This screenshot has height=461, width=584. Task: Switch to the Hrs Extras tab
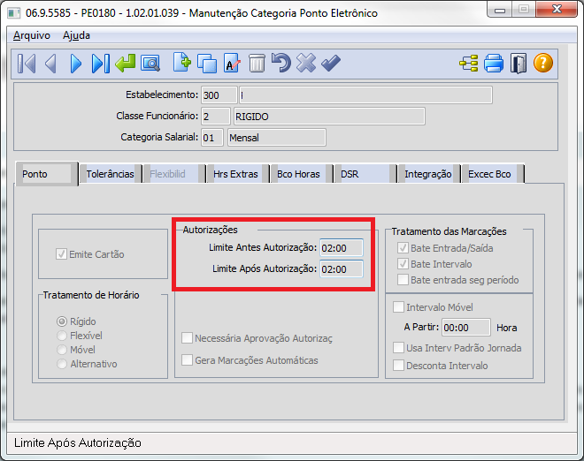pyautogui.click(x=238, y=174)
